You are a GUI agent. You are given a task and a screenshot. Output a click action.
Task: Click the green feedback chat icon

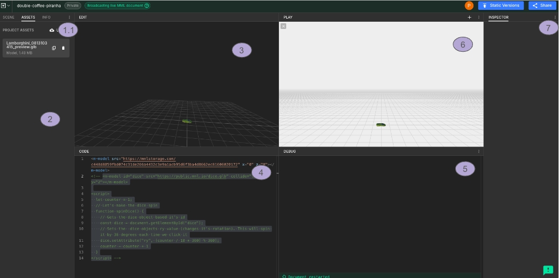click(548, 270)
